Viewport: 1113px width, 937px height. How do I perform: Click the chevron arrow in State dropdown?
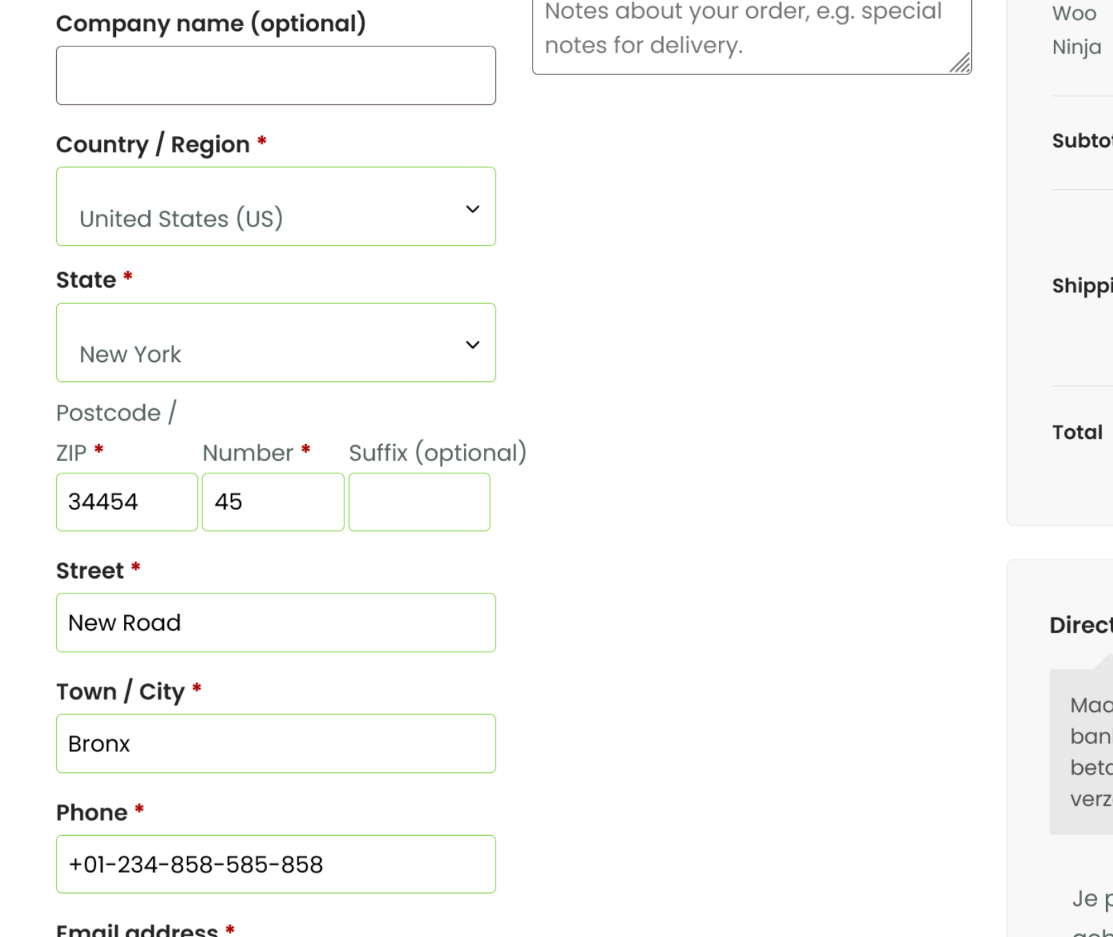point(472,345)
